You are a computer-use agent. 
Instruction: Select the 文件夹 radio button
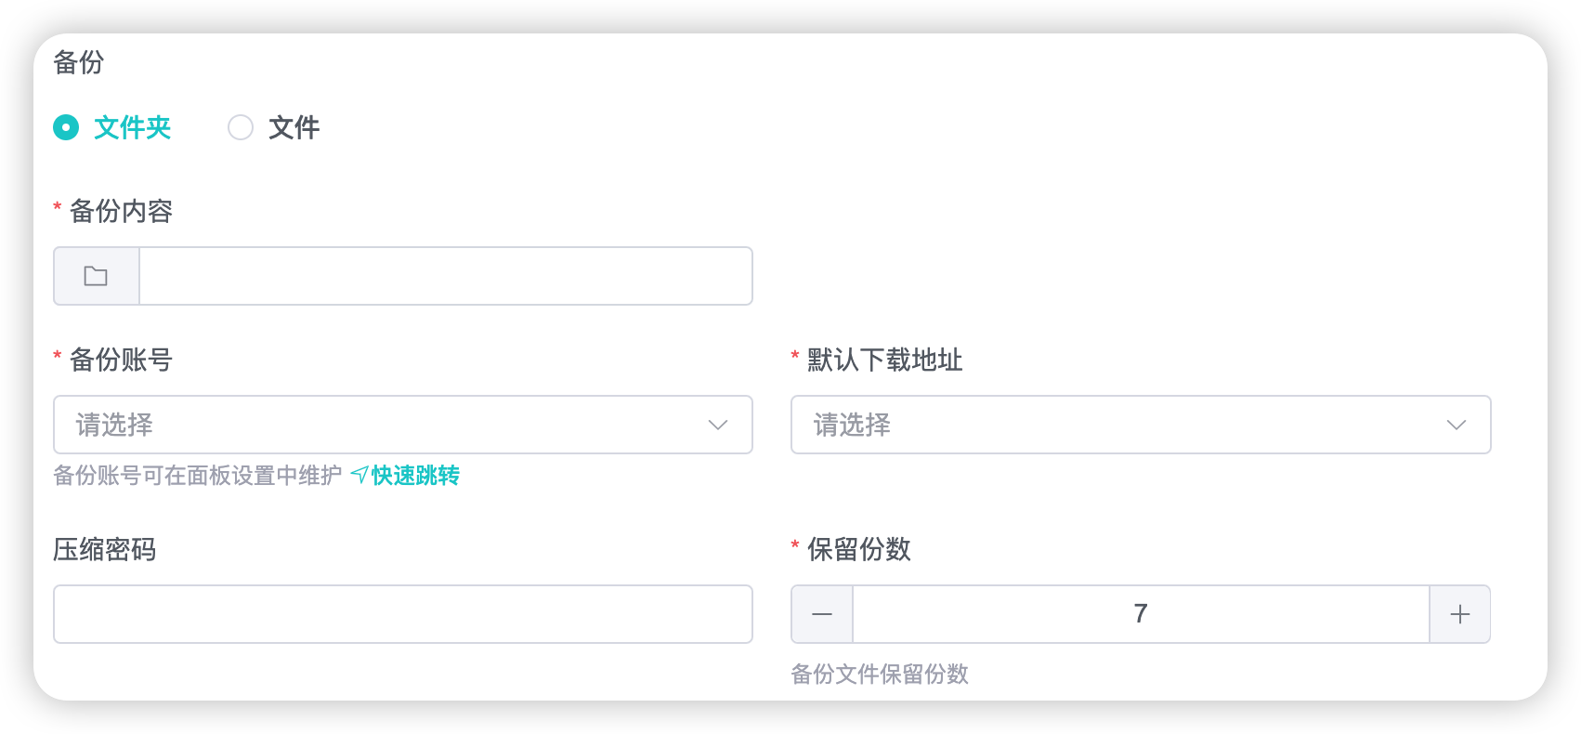point(66,127)
